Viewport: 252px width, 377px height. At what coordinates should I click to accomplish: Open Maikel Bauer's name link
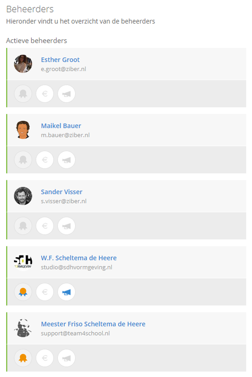point(61,125)
